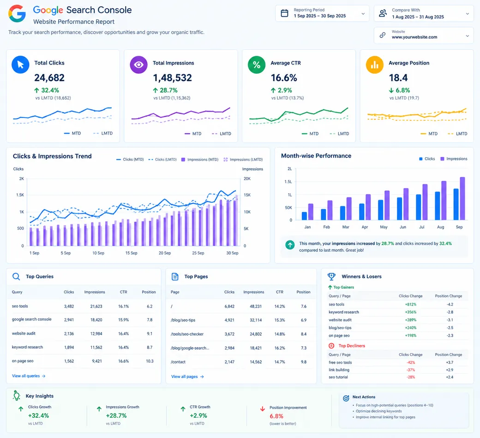The height and width of the screenshot is (438, 480).
Task: Select the 'google search console' query row
Action: [x=84, y=320]
